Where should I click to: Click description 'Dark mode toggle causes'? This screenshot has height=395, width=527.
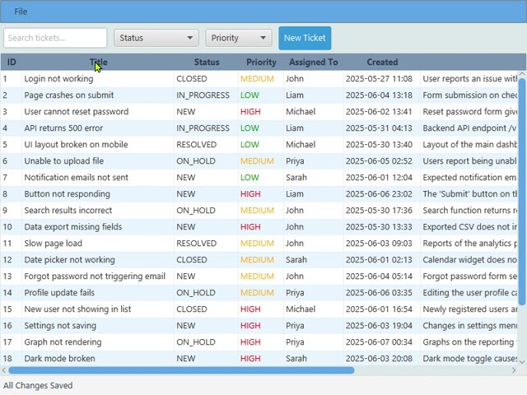point(470,359)
